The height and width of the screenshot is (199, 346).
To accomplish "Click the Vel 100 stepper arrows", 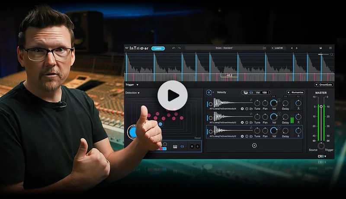I will [269, 92].
